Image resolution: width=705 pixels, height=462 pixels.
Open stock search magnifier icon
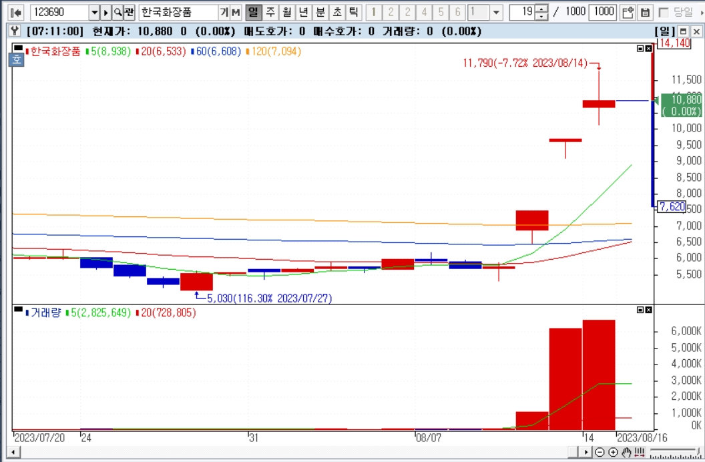117,13
